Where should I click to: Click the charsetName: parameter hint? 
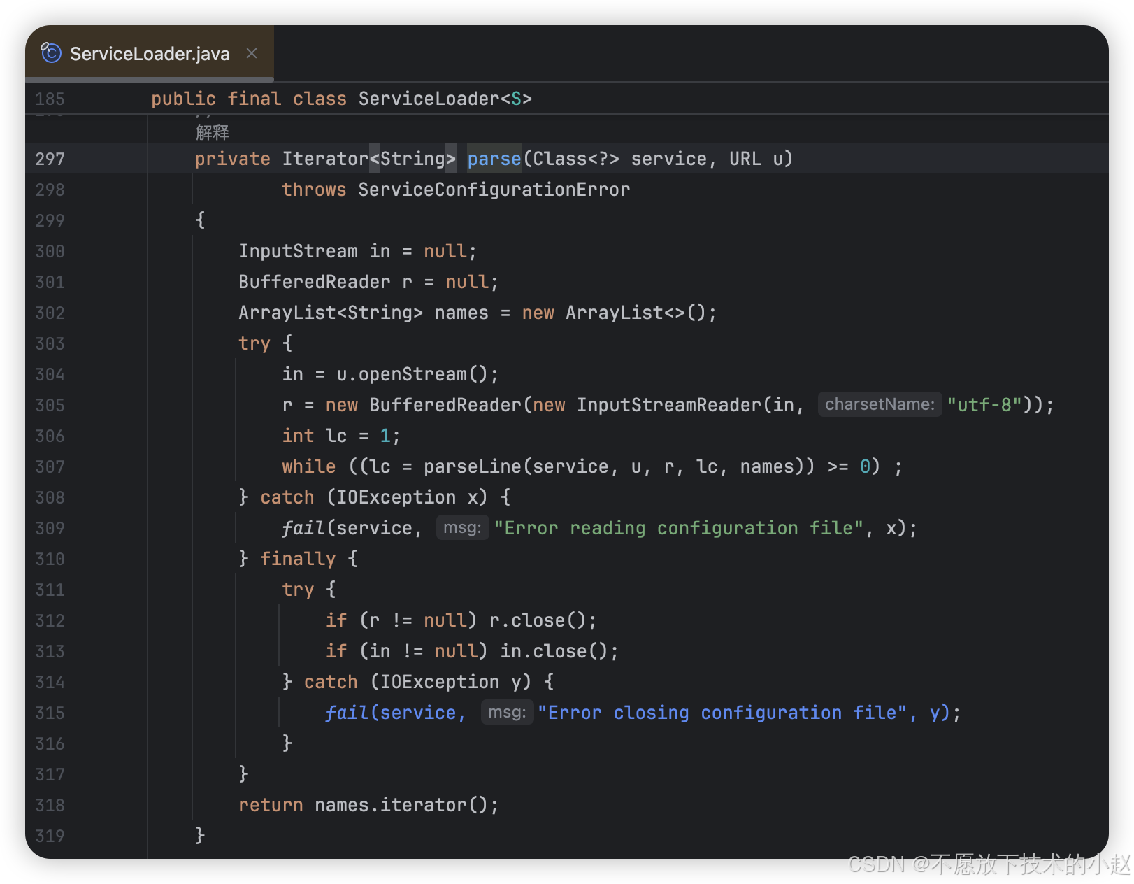[880, 404]
